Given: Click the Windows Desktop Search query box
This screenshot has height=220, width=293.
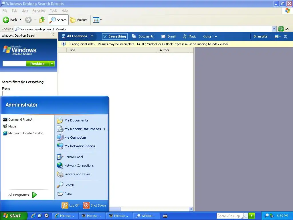Looking at the screenshot, I should (14, 64).
